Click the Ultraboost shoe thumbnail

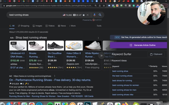click(18, 45)
